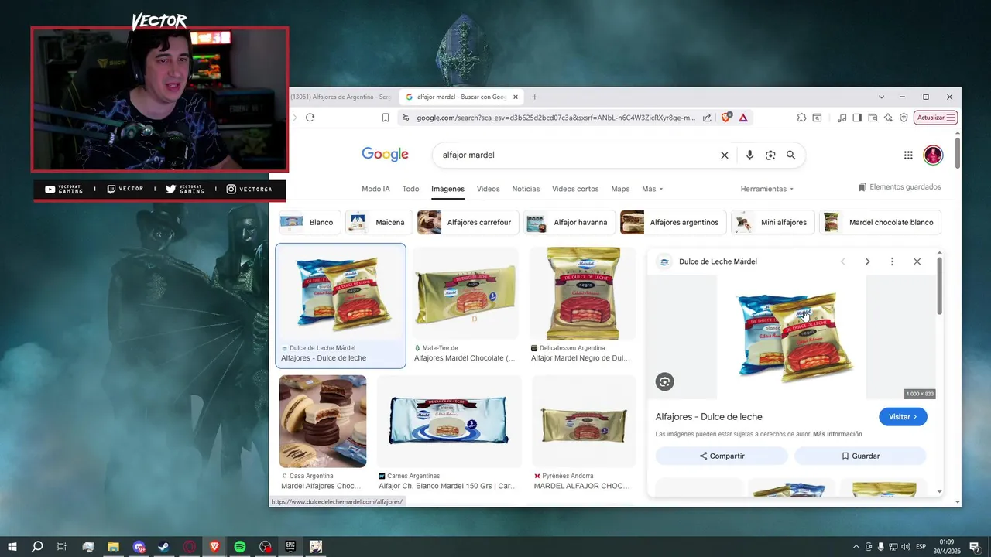The width and height of the screenshot is (991, 557).
Task: Start voice search microphone
Action: pos(749,155)
